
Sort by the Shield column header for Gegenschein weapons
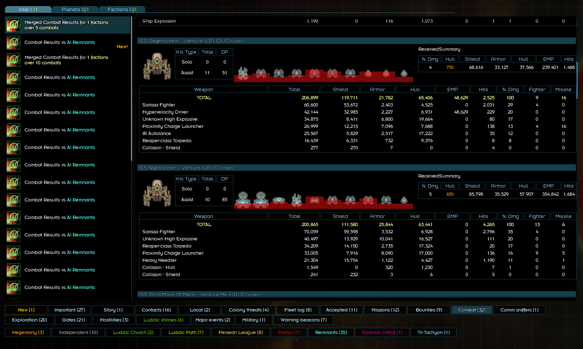(x=340, y=89)
